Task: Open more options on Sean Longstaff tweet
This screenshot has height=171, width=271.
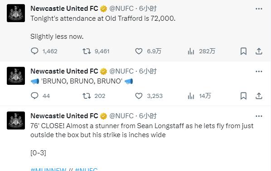Action: pos(259,116)
